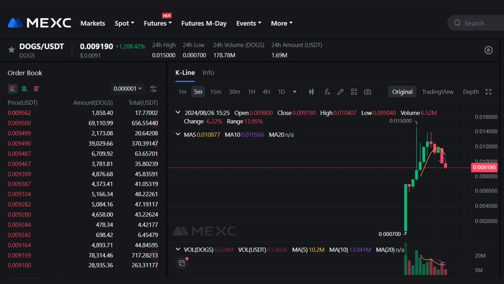The image size is (504, 284).
Task: Select ask price 0.009282 in order book
Action: [19, 204]
